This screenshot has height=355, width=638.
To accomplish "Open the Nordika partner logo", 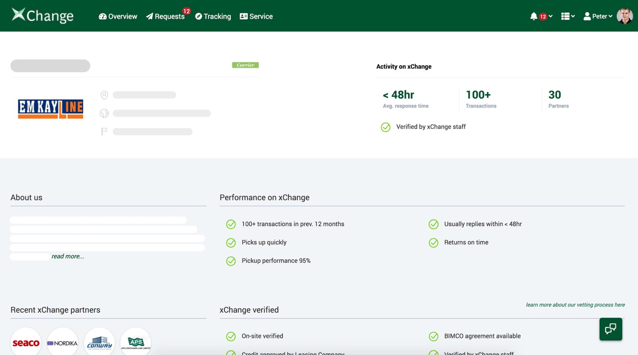I will 62,343.
